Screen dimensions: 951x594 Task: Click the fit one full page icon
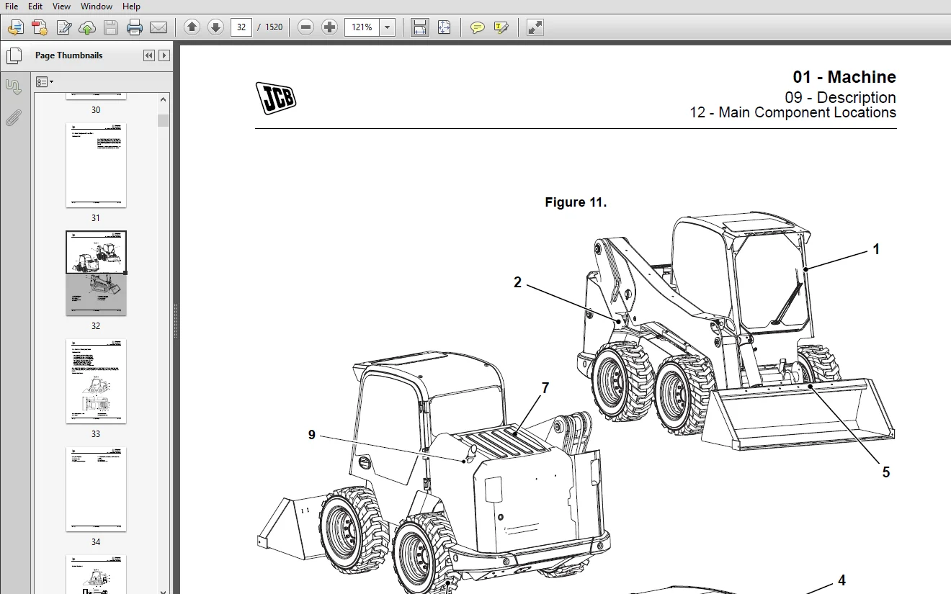(444, 27)
